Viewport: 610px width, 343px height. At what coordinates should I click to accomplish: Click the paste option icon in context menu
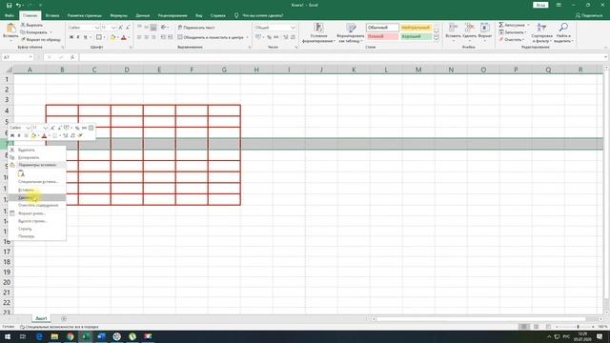[x=21, y=173]
